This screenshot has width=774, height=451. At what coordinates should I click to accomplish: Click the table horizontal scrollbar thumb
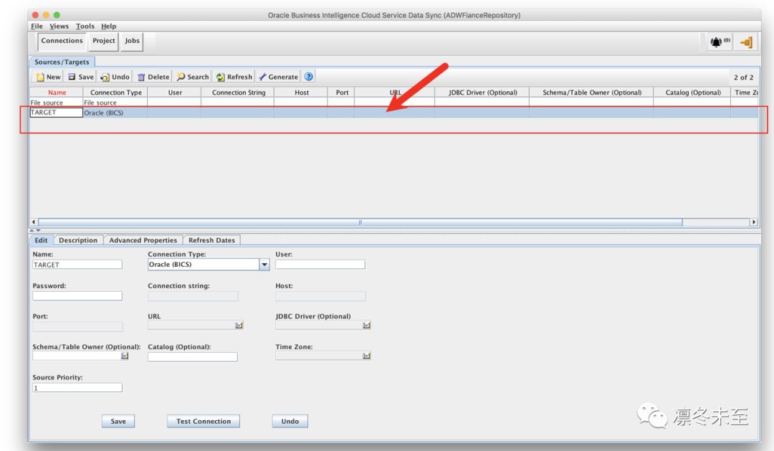(360, 222)
